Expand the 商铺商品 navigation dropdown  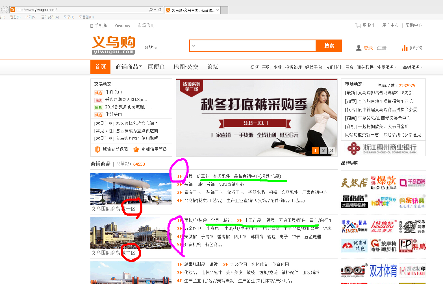129,67
